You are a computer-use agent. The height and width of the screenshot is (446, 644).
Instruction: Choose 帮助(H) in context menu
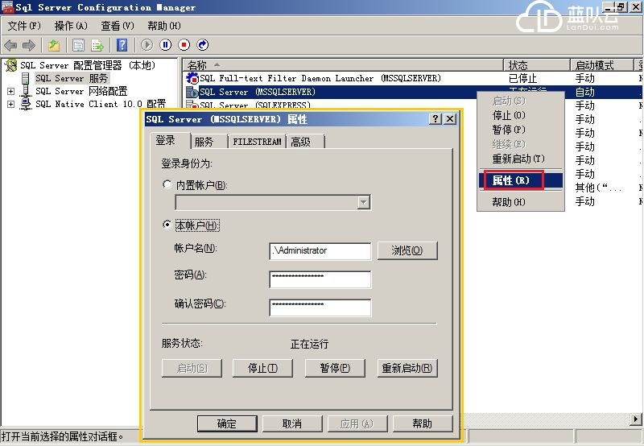[x=520, y=202]
